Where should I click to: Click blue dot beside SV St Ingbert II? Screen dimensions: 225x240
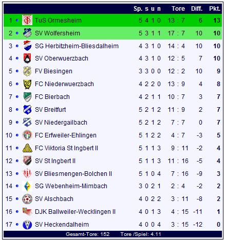(17, 161)
